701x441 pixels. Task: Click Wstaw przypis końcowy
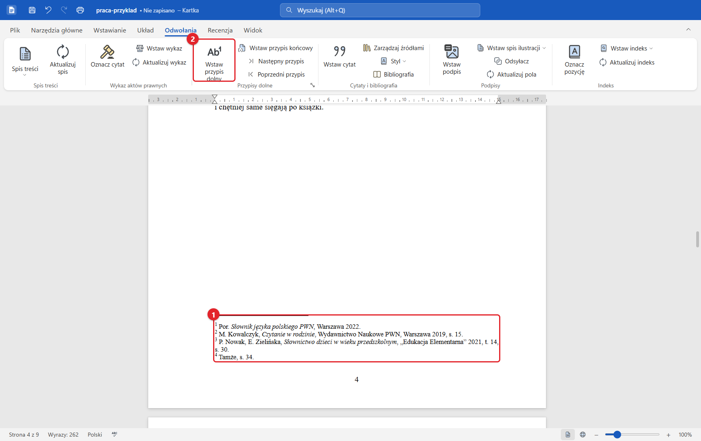tap(276, 48)
